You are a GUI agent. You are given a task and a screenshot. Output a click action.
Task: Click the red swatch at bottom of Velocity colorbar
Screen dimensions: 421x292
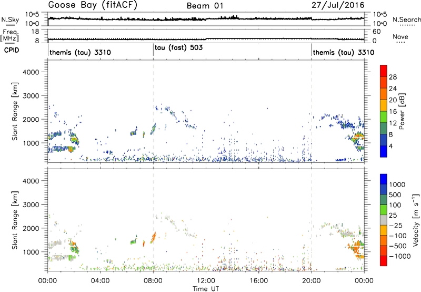pyautogui.click(x=384, y=261)
